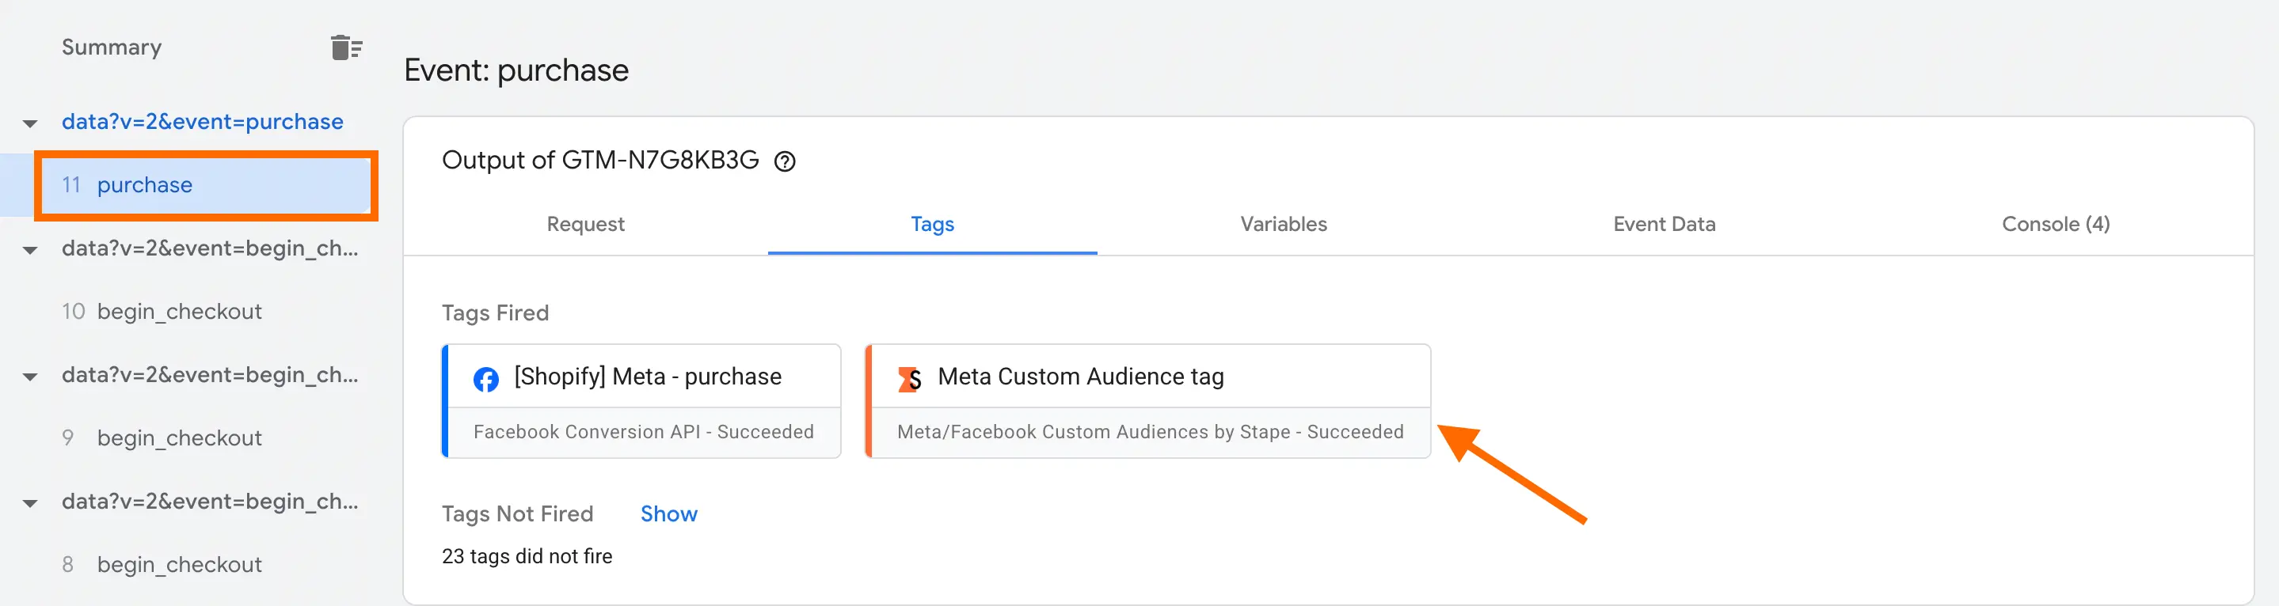
Task: Click Summary in the left panel
Action: tap(112, 47)
